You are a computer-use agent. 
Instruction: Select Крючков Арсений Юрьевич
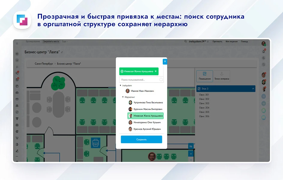coord(144,129)
